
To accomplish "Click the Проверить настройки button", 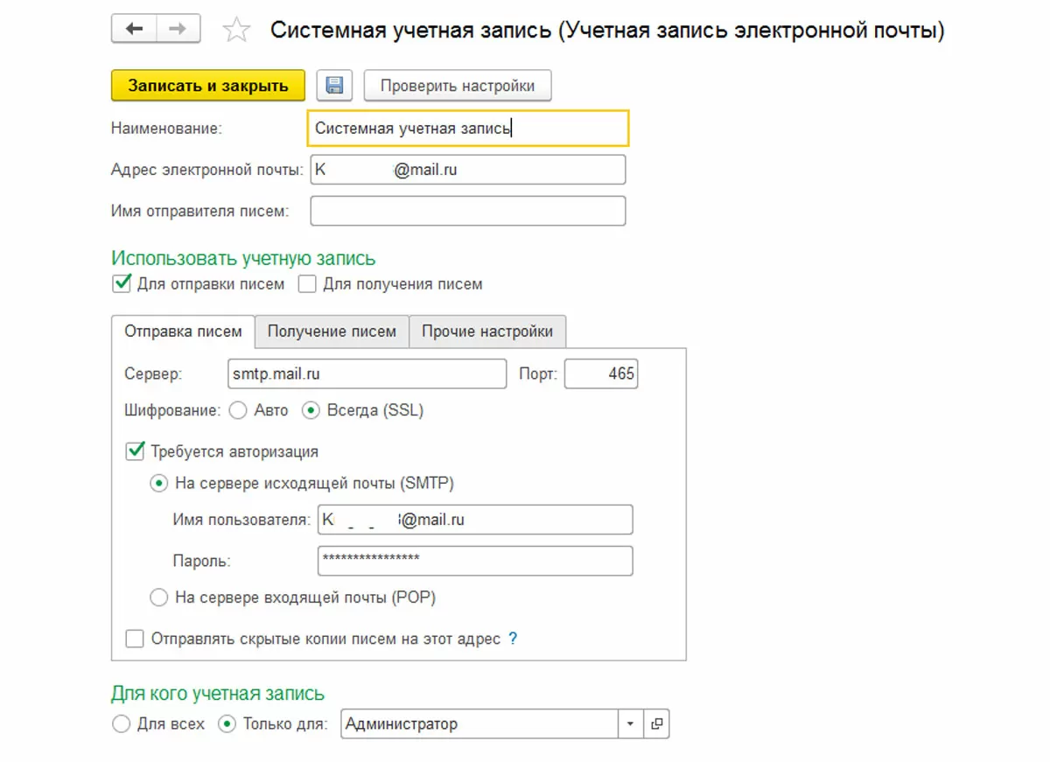I will [x=457, y=86].
